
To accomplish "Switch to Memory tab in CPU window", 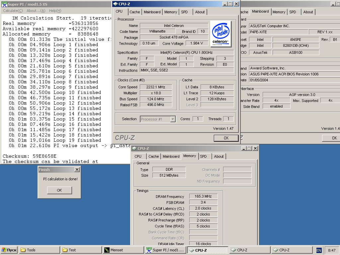I will (x=171, y=12).
